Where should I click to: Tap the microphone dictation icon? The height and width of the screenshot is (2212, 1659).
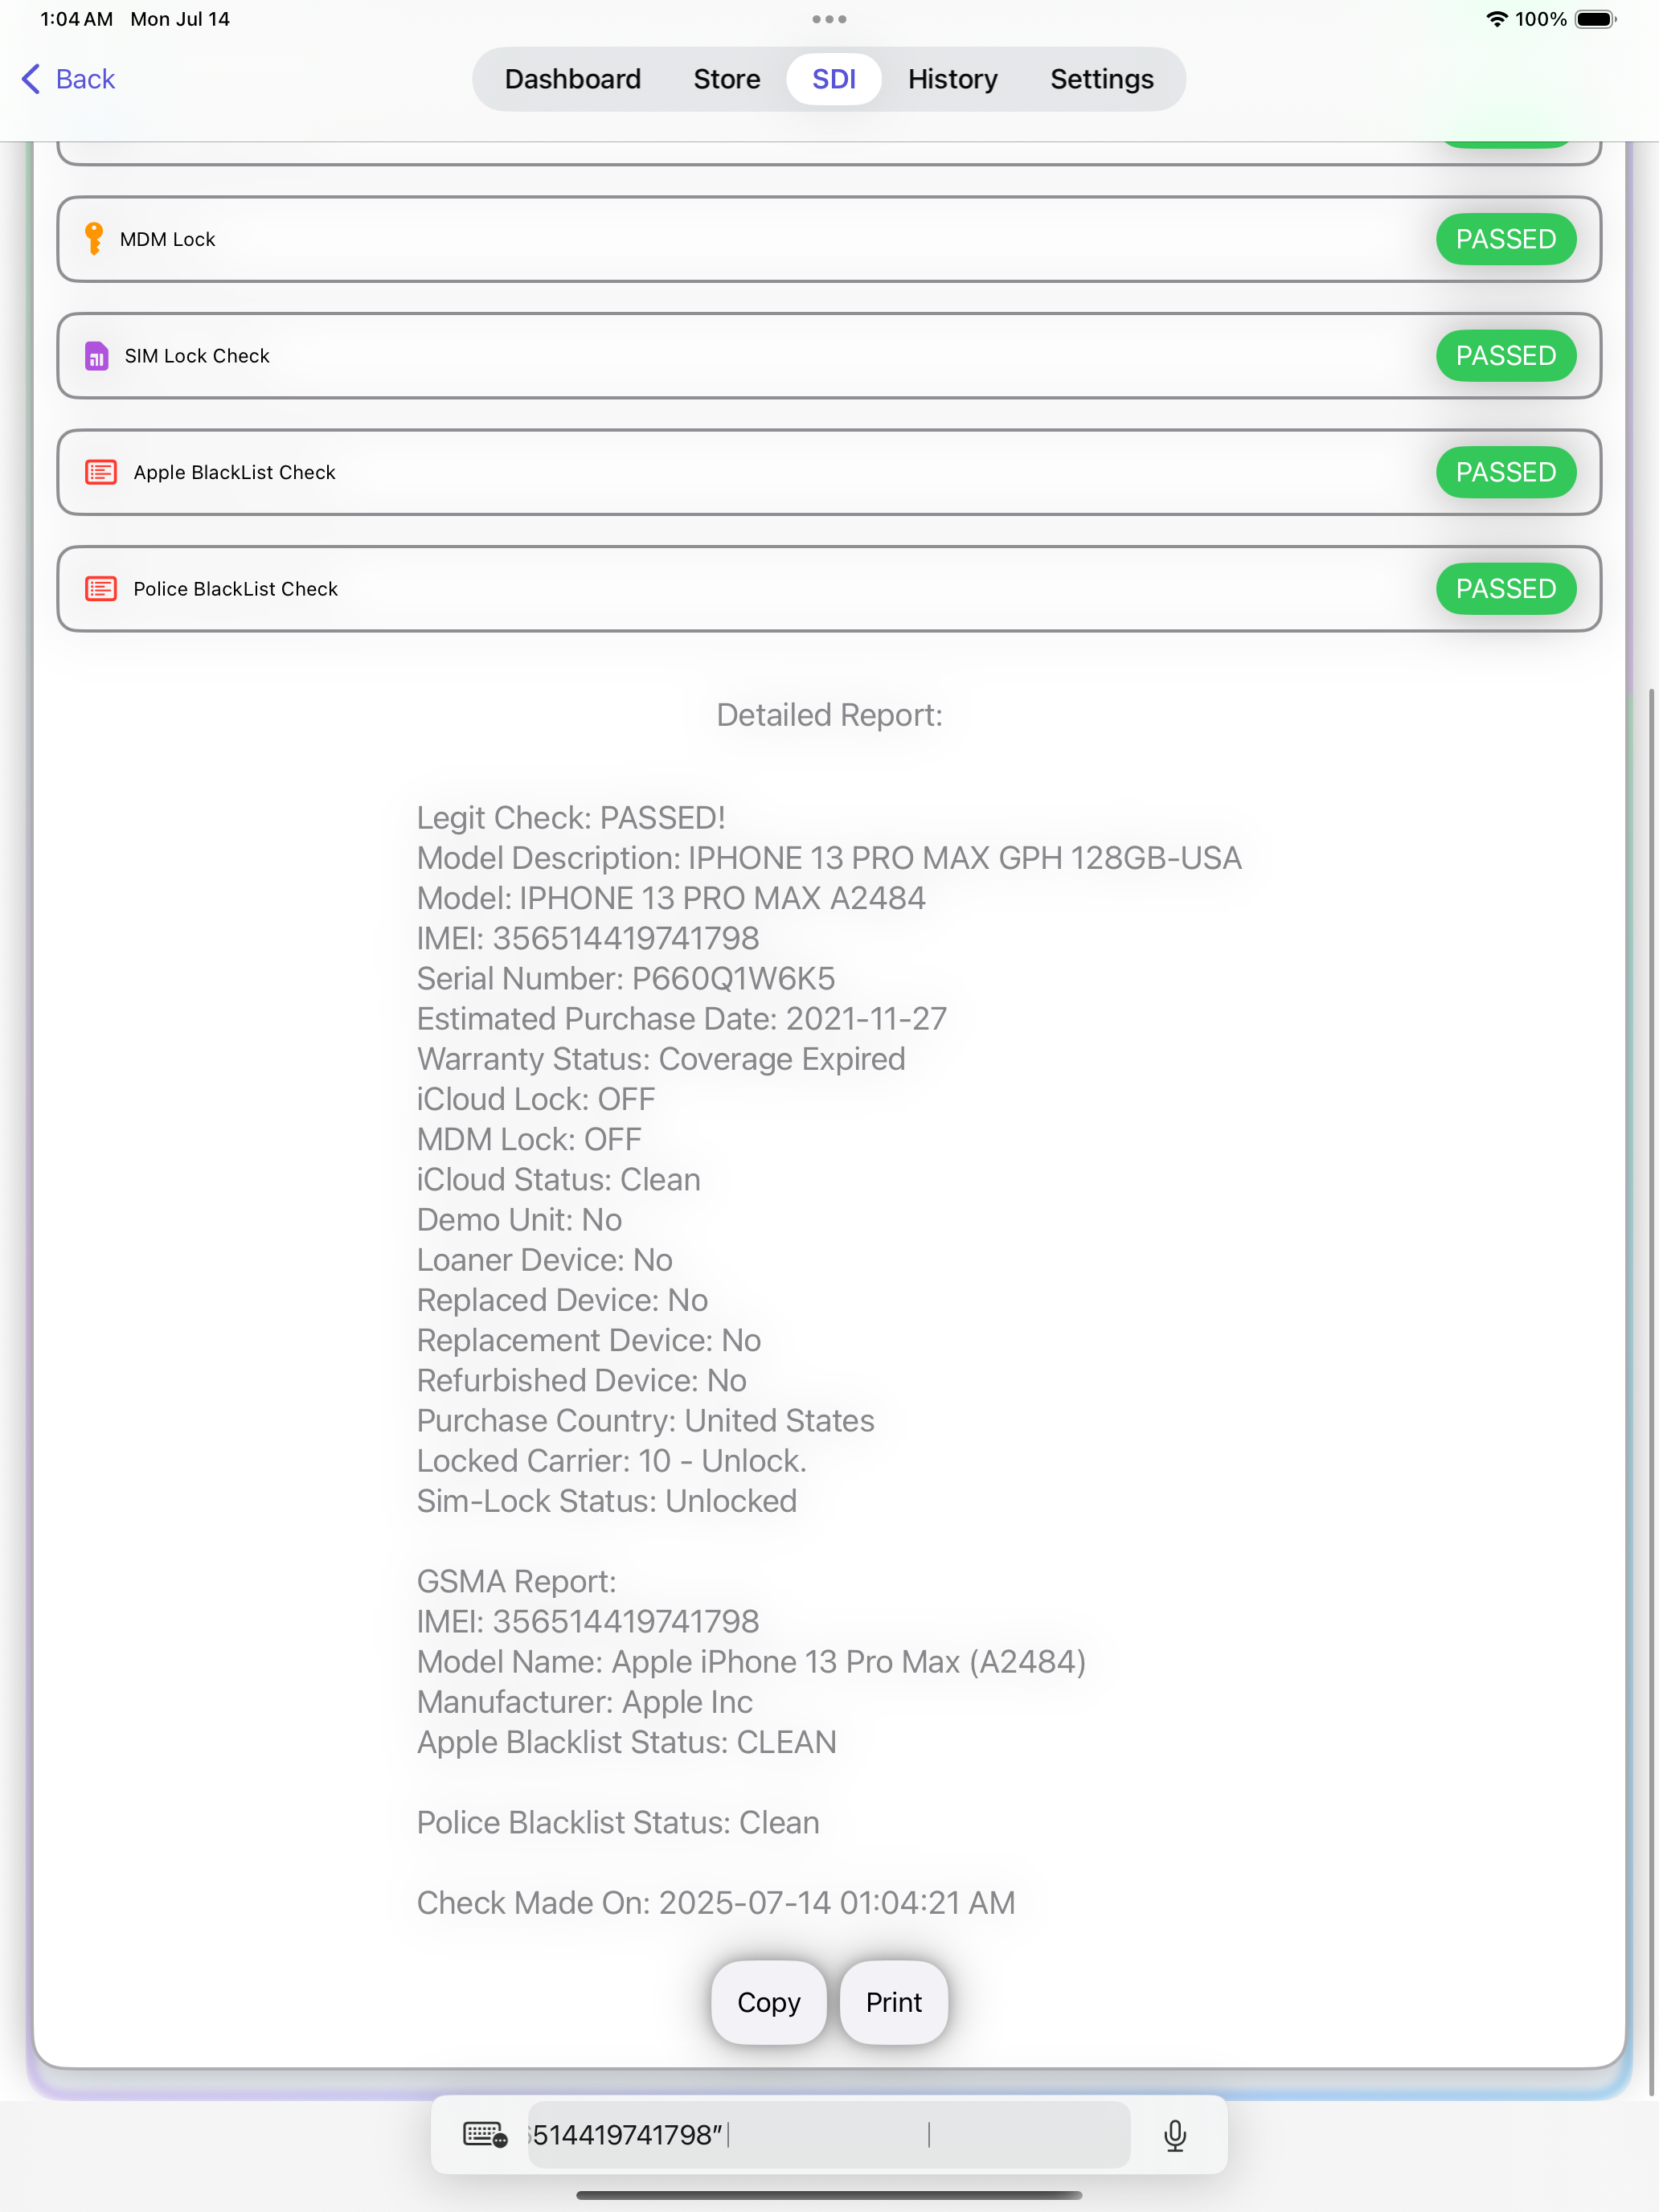1175,2135
